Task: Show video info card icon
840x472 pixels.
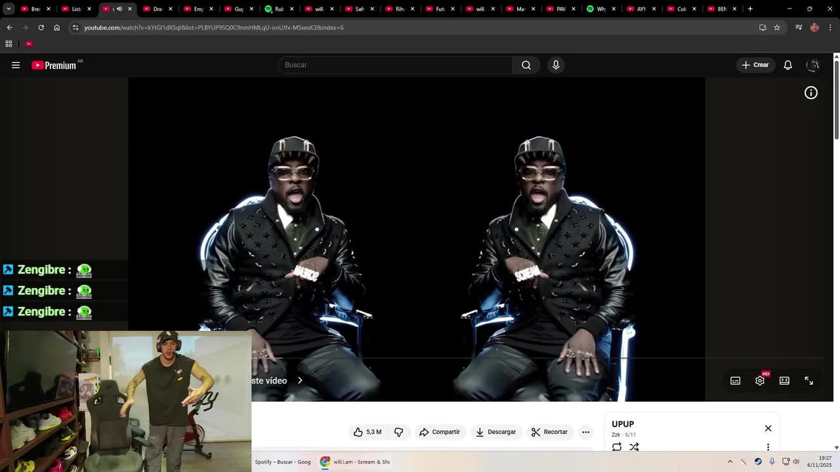Action: coord(811,93)
